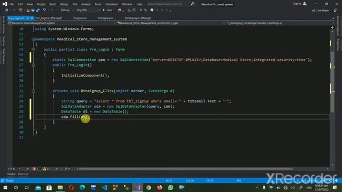The height and width of the screenshot is (192, 342).
Task: Open the Output panel tab
Action: 11,174
